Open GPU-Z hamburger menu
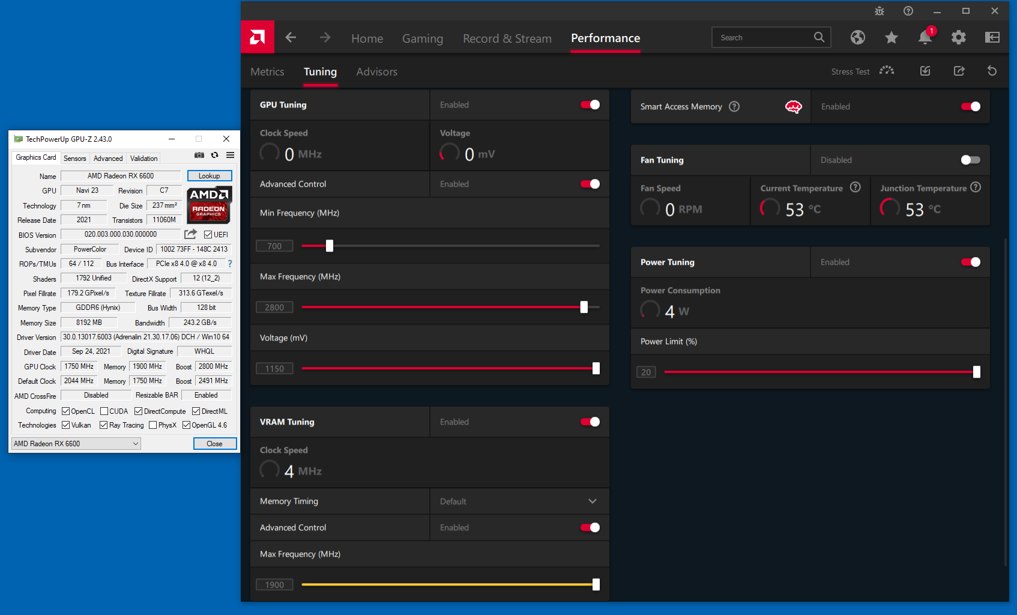Screen dimensions: 1017x615 click(230, 155)
